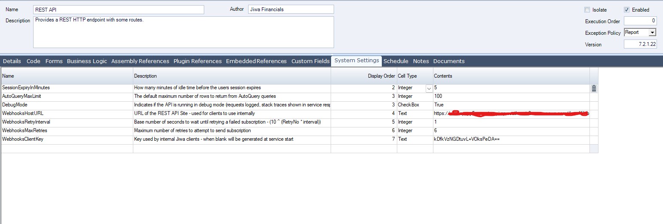This screenshot has width=663, height=224.
Task: Switch to the Custom Fields tab
Action: 310,61
